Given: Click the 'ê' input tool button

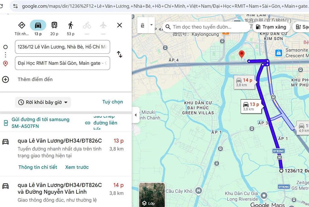Looking at the screenshot, I should pyautogui.click(x=142, y=25).
